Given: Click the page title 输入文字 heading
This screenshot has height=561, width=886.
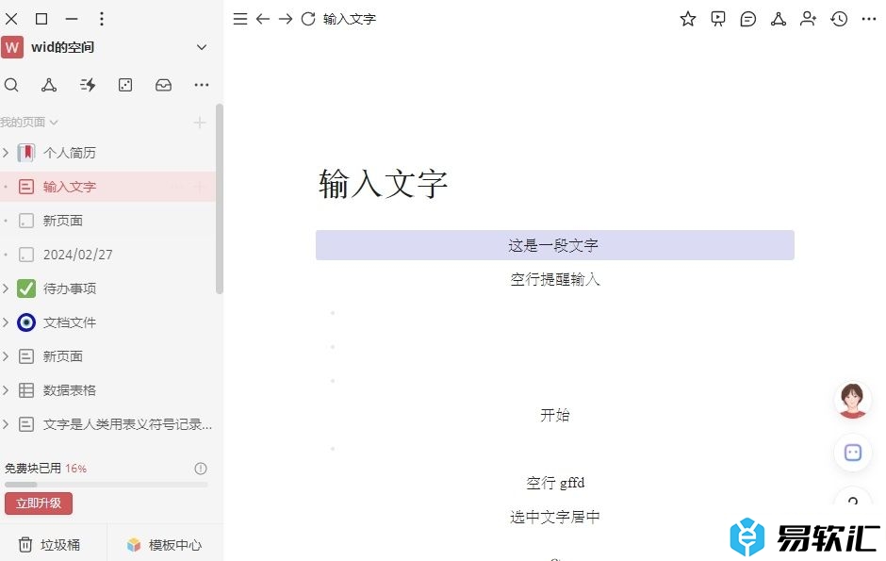Looking at the screenshot, I should click(383, 184).
